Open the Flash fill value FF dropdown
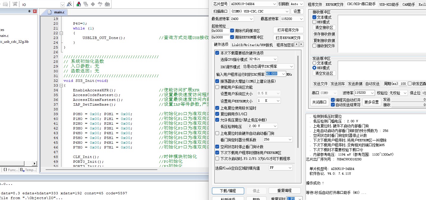The image size is (426, 200). click(x=281, y=168)
